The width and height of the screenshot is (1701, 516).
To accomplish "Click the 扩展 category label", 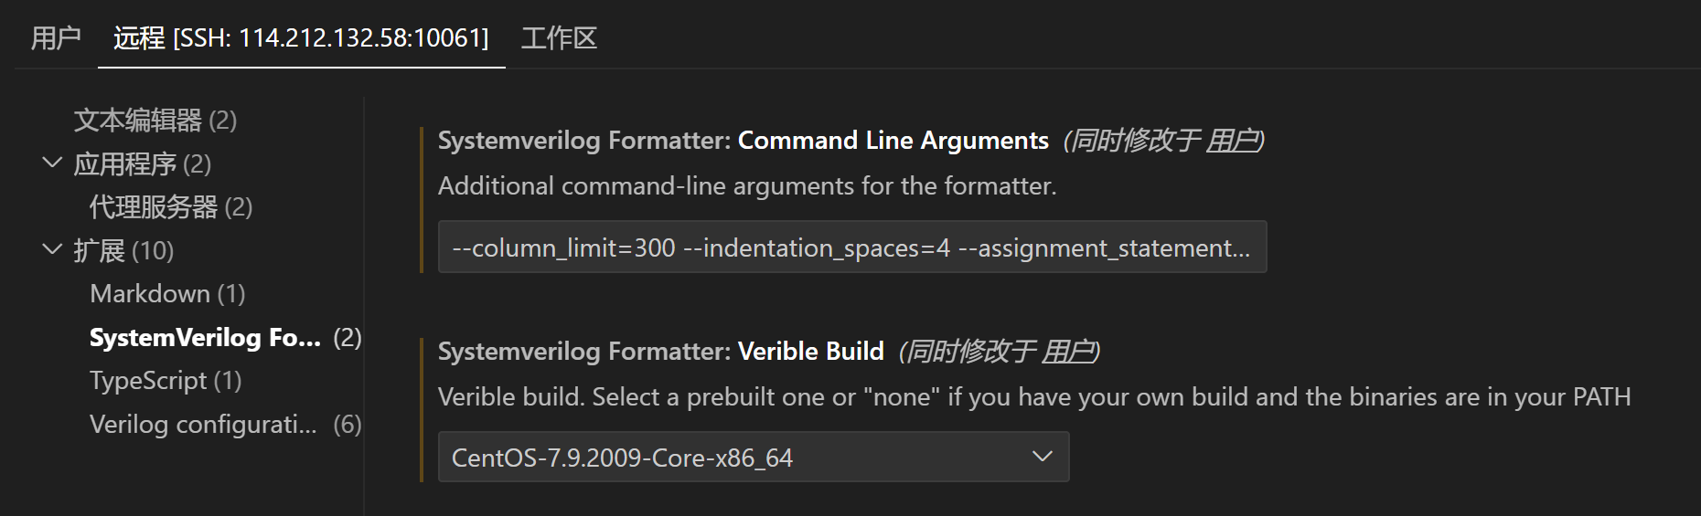I will [123, 250].
